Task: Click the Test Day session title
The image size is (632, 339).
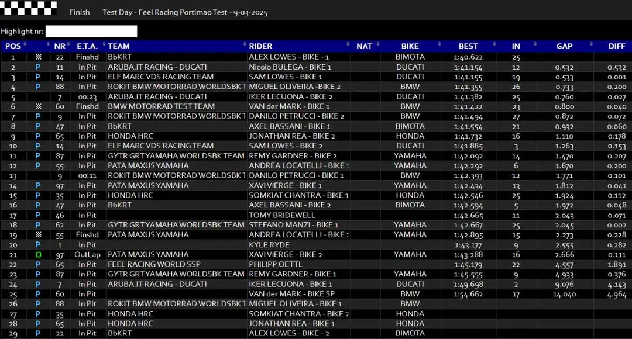Action: pos(185,12)
